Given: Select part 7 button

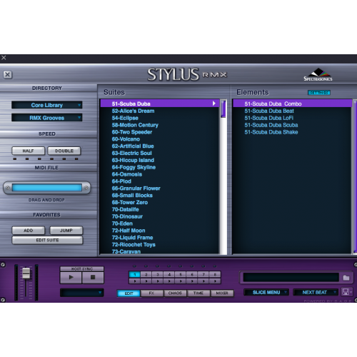Looking at the screenshot, I should pyautogui.click(x=203, y=274).
